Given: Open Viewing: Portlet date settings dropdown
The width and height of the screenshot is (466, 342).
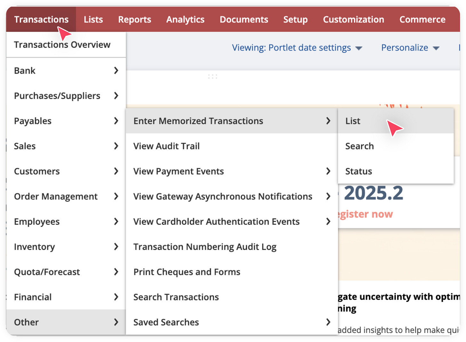Looking at the screenshot, I should pyautogui.click(x=297, y=48).
